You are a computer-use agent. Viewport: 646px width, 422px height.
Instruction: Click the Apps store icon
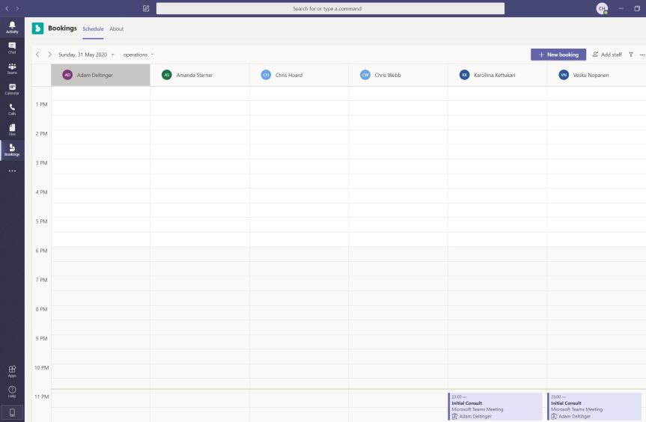tap(12, 370)
